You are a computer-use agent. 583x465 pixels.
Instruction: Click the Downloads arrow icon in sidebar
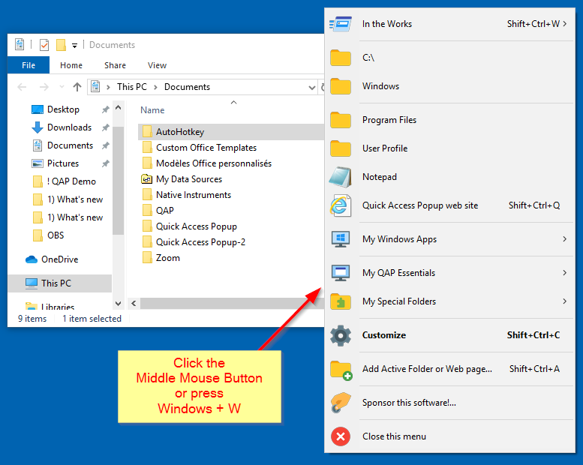(x=38, y=127)
